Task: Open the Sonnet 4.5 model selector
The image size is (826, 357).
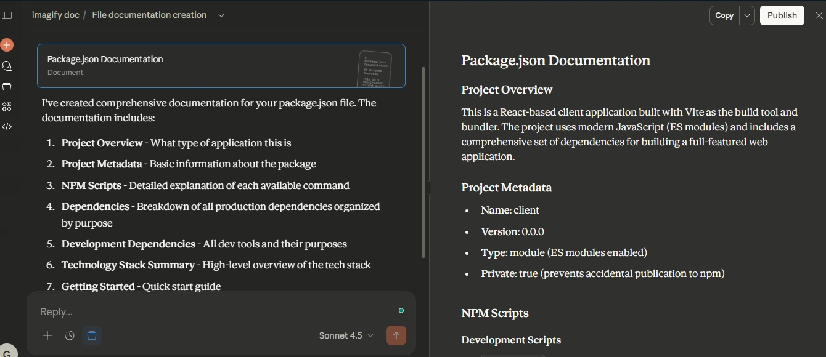Action: (x=346, y=335)
